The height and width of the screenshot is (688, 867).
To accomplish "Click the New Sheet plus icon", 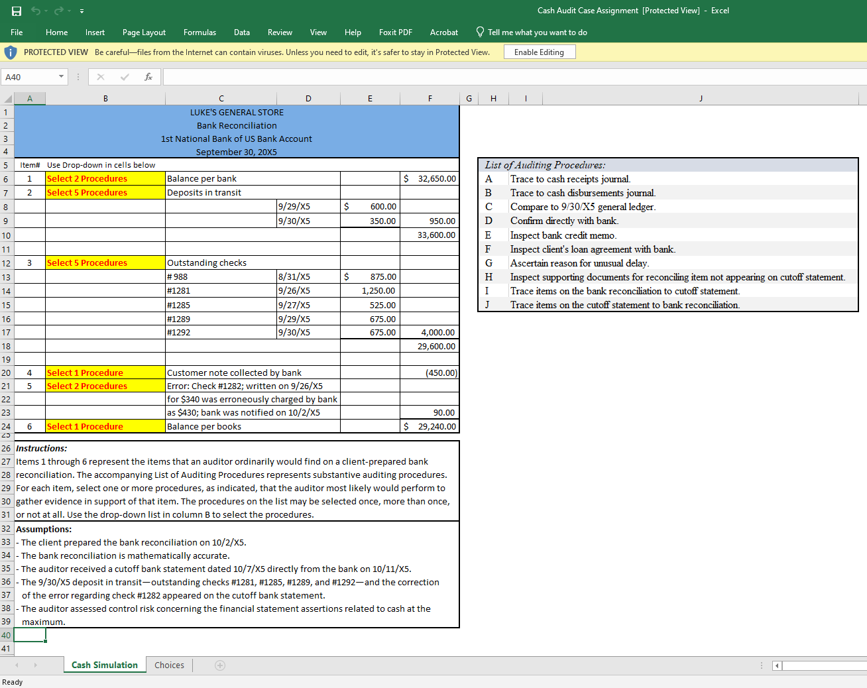I will tap(220, 665).
